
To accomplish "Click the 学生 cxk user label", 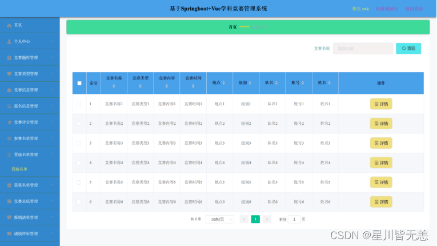I will [x=360, y=9].
